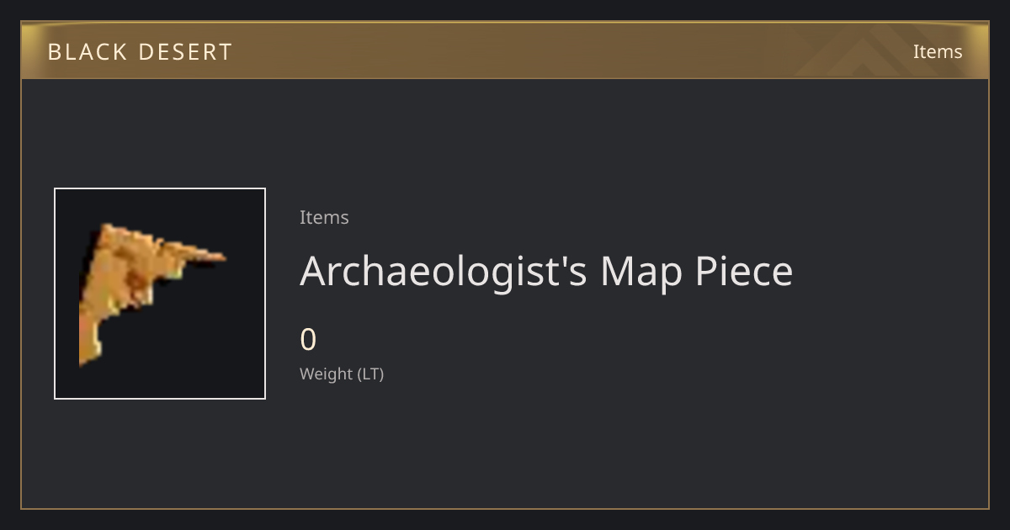Open the Items section label in the gold header

click(938, 51)
